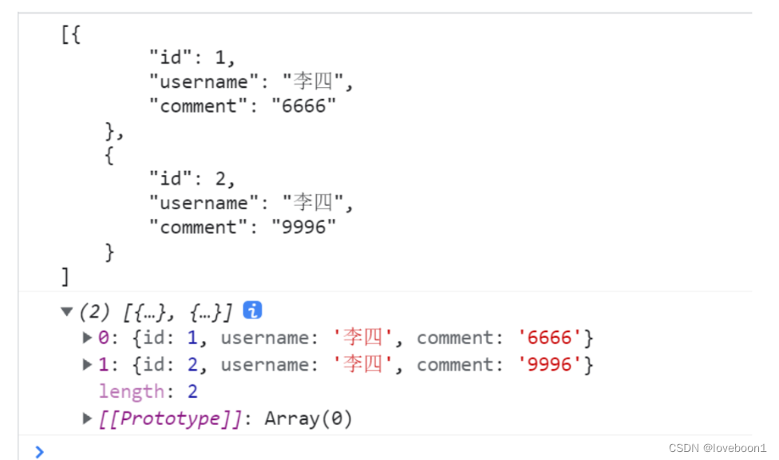This screenshot has width=779, height=460.
Task: Click the "comment": "9996" line in JSON text
Action: (243, 228)
